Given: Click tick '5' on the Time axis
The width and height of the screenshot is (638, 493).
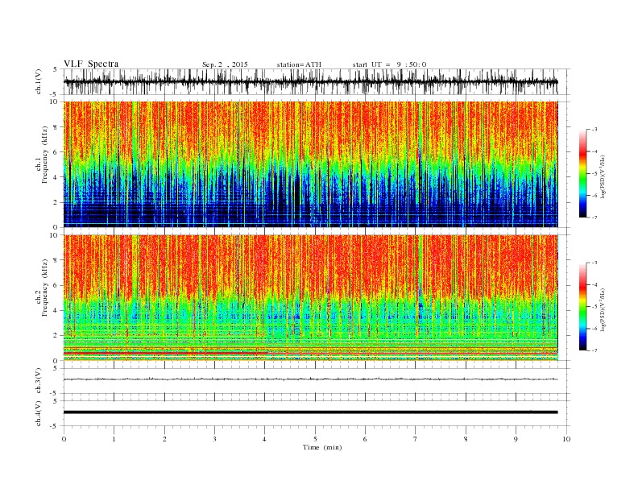Looking at the screenshot, I should pyautogui.click(x=315, y=439).
